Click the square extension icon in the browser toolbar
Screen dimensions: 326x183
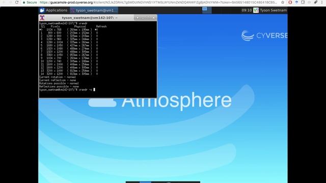point(303,2)
